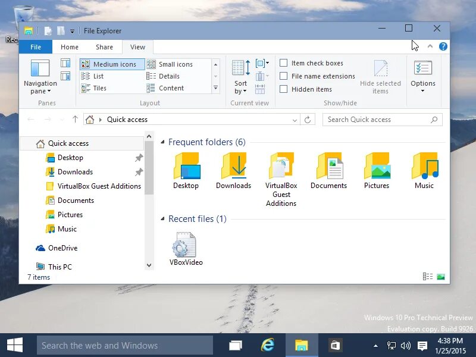Viewport: 476px width, 357px height.
Task: Collapse the Frequent folders group
Action: coord(162,142)
